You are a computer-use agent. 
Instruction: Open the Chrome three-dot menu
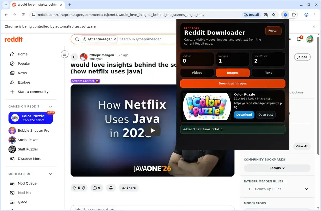315,15
